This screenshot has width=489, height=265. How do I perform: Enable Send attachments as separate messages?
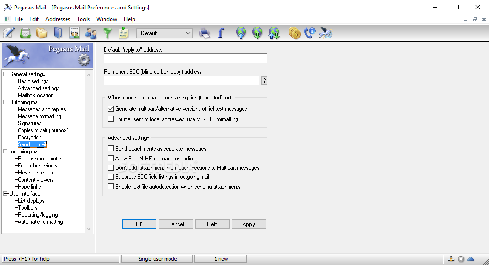pos(111,149)
